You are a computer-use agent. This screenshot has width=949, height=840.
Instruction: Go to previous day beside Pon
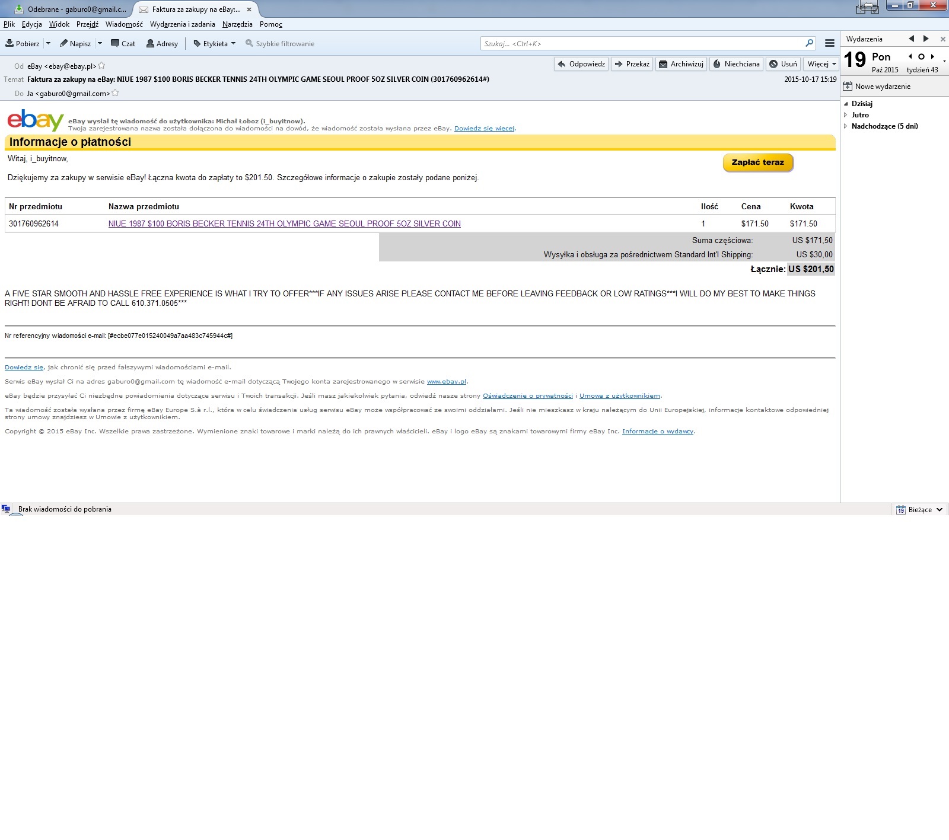pos(910,57)
